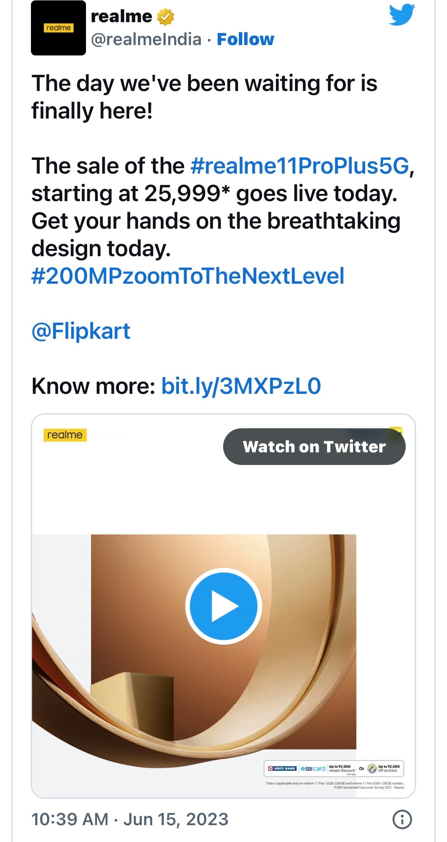Click the realme display name
The width and height of the screenshot is (447, 842).
pos(121,16)
